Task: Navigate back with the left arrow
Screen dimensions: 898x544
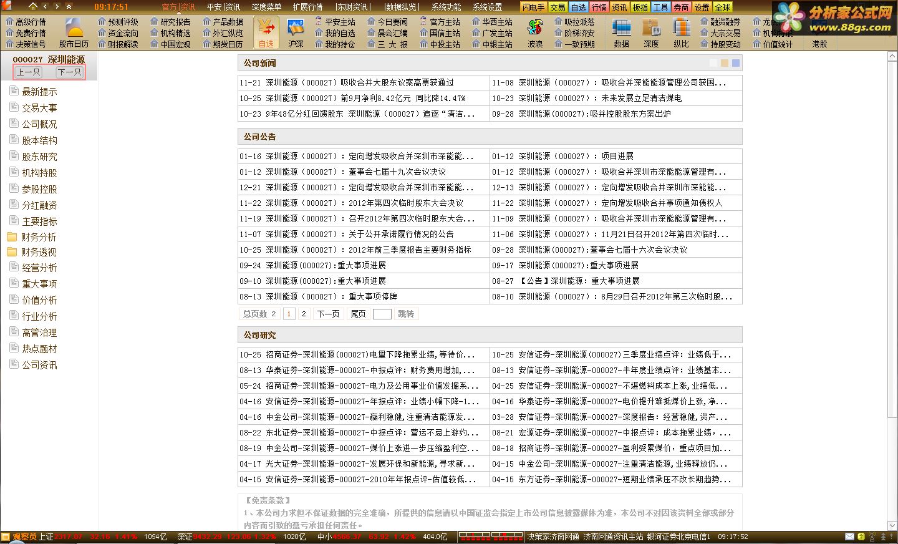Action: (45, 6)
